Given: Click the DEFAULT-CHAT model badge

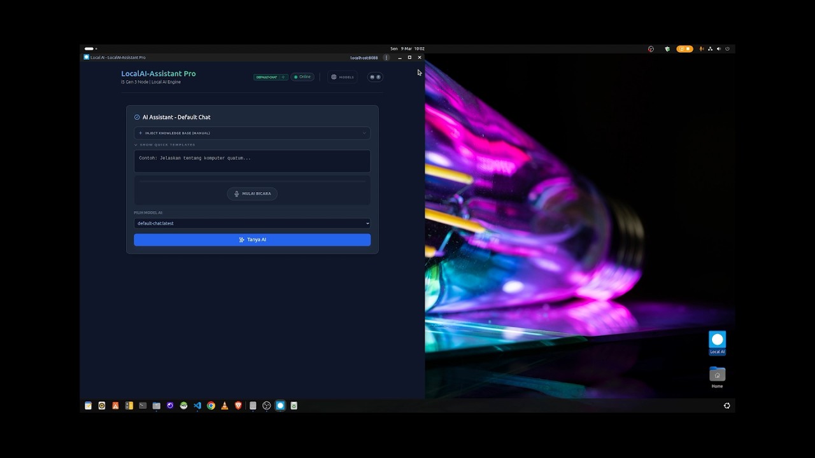Looking at the screenshot, I should (x=271, y=77).
